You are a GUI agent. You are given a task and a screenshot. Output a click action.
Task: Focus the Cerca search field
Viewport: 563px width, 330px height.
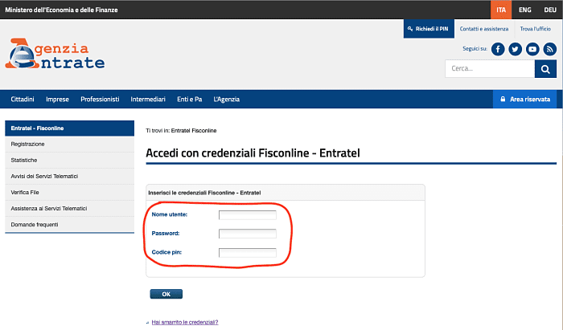pos(490,69)
